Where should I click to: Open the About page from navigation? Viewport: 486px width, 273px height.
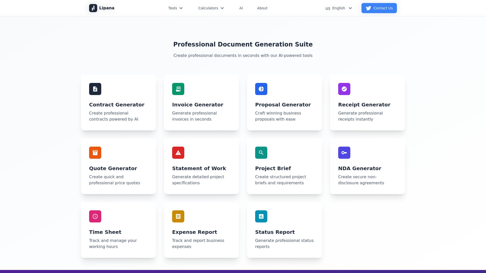pos(262,8)
